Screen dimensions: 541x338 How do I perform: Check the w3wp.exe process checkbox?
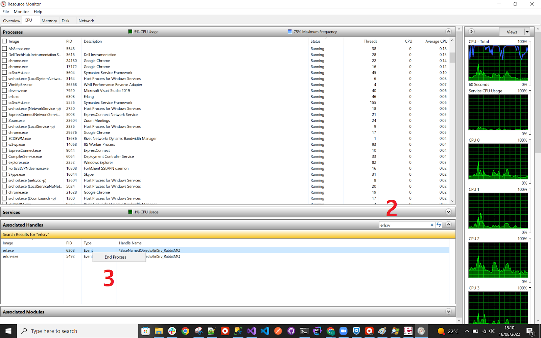(5, 144)
